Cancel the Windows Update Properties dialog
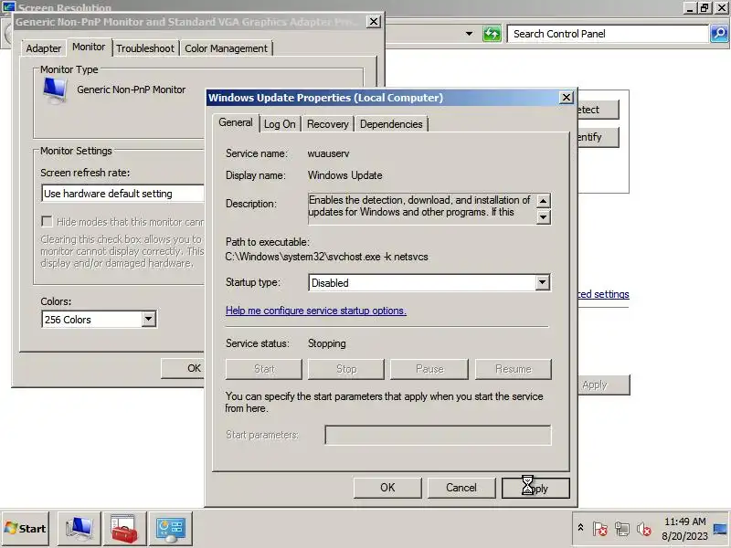 tap(461, 488)
